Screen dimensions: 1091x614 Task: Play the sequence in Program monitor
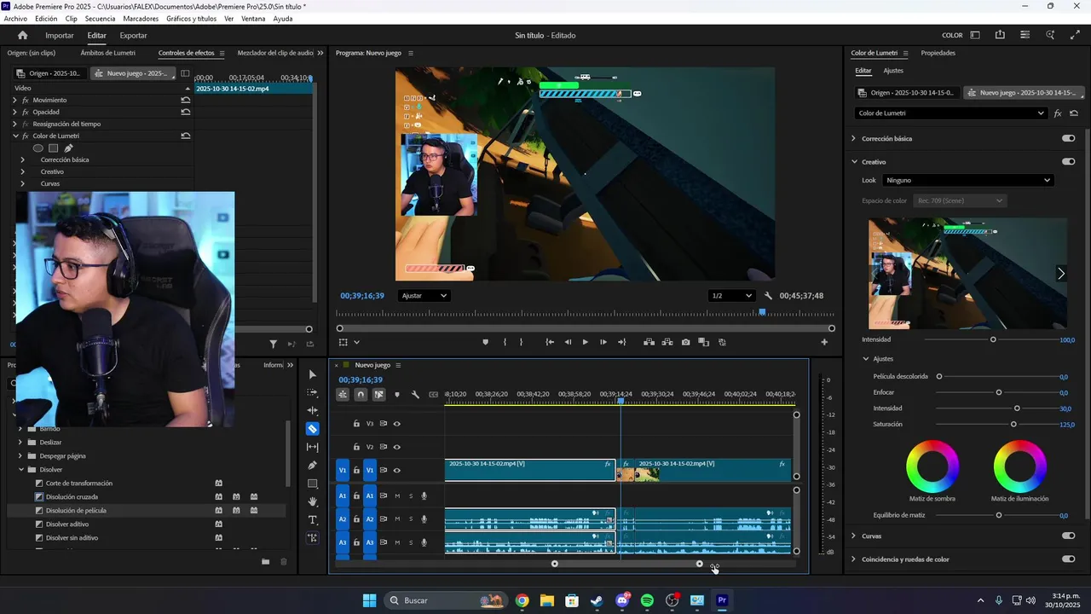click(585, 342)
